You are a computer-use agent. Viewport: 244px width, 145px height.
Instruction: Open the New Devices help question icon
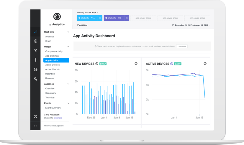(97, 64)
